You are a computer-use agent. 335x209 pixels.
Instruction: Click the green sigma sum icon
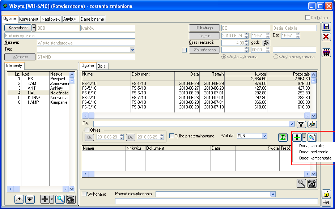pyautogui.click(x=283, y=137)
